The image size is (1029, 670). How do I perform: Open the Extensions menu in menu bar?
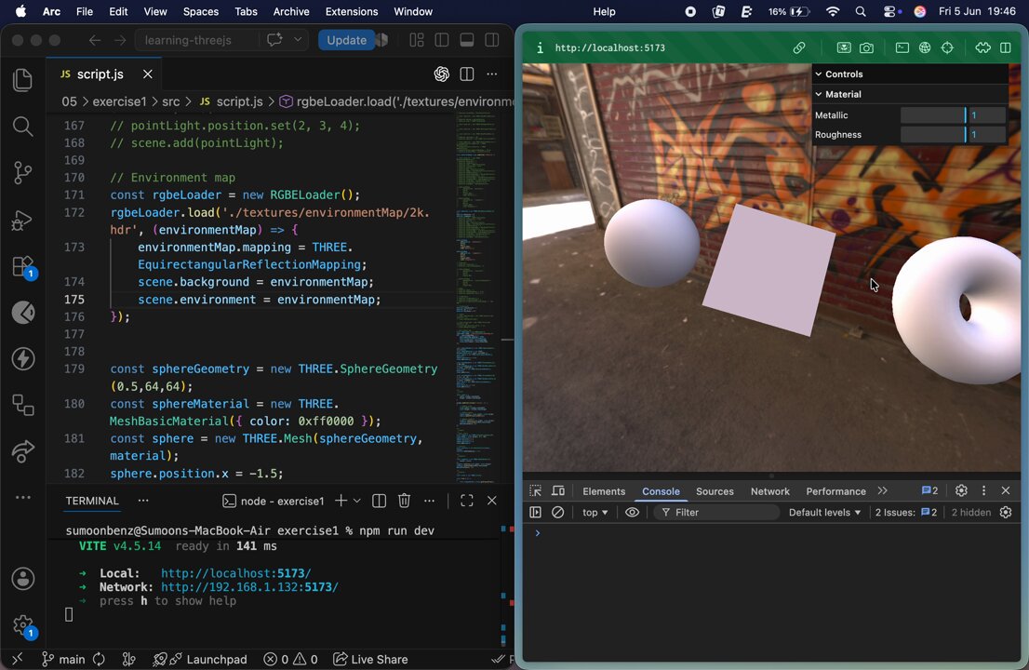(x=351, y=12)
